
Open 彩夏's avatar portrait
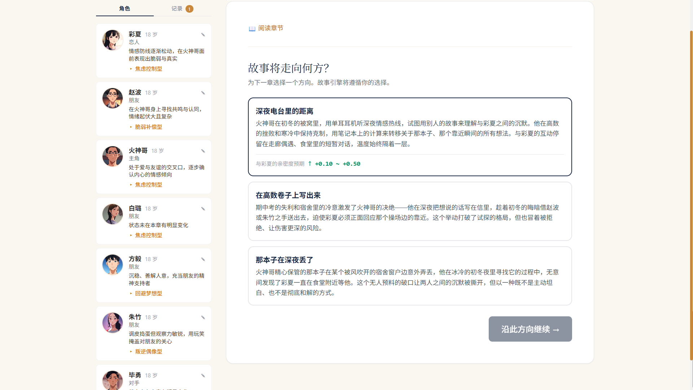tap(113, 40)
